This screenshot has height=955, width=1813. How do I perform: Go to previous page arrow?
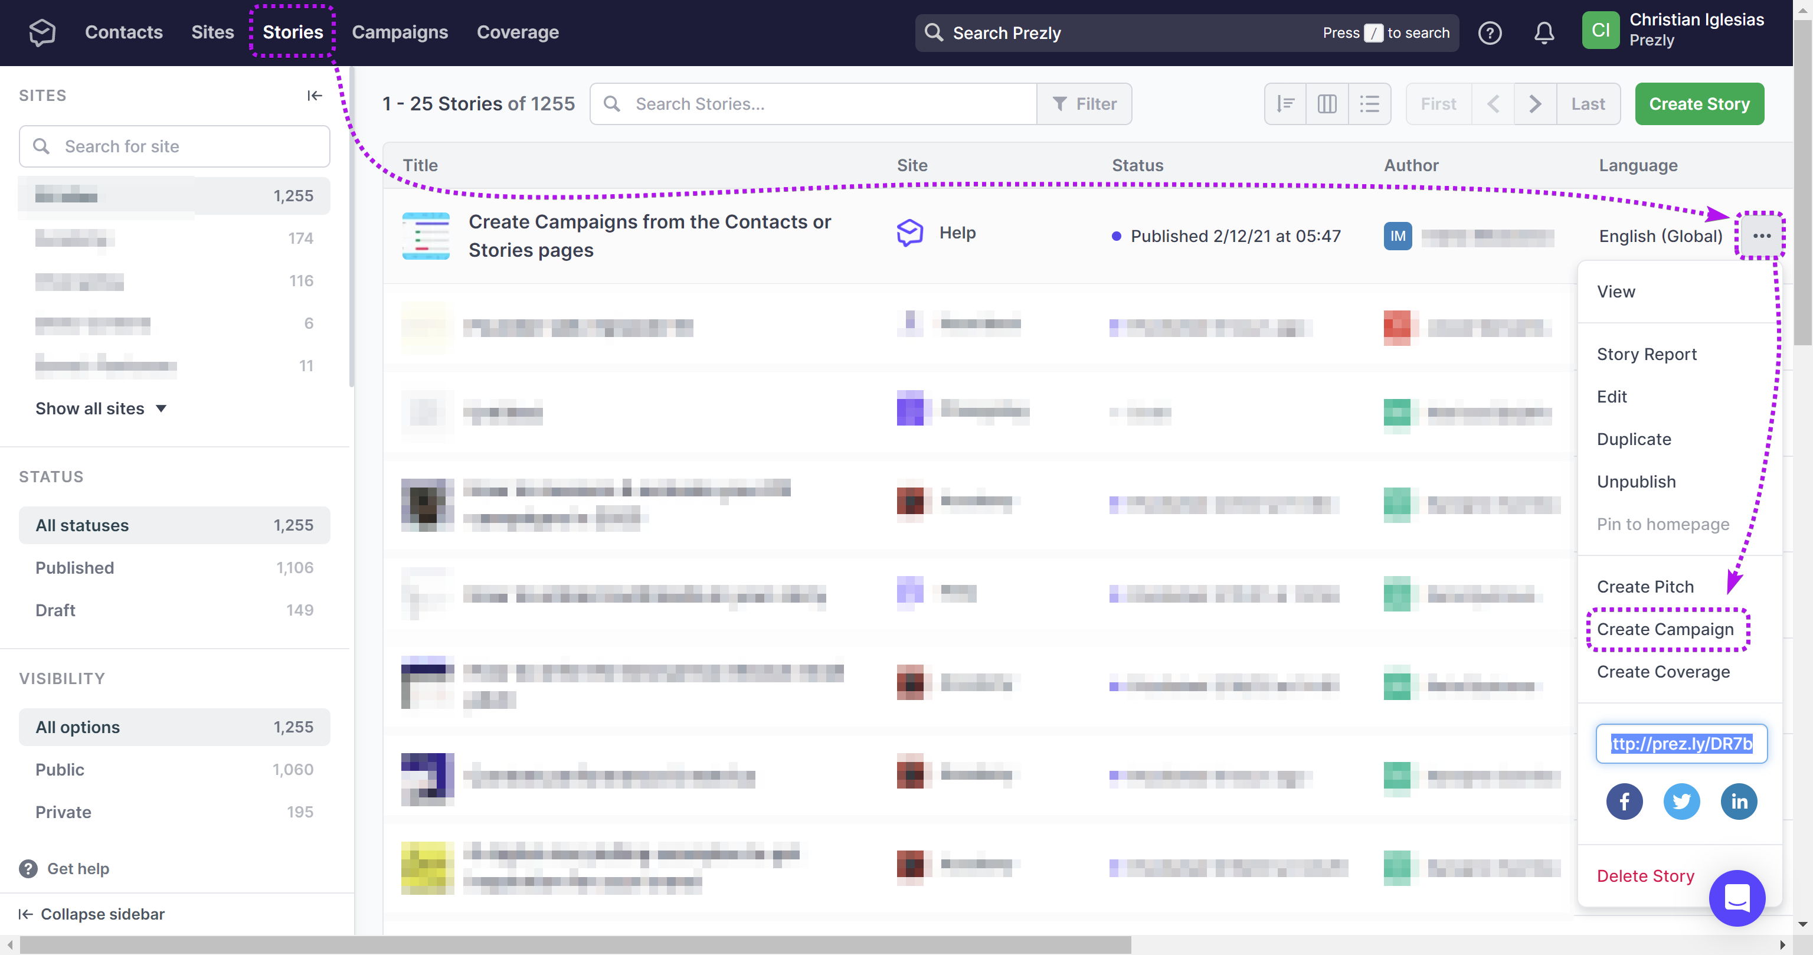tap(1493, 104)
